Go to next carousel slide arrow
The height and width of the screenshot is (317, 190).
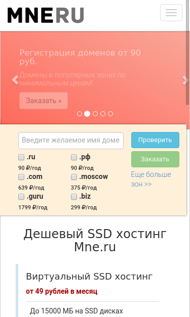click(x=185, y=80)
